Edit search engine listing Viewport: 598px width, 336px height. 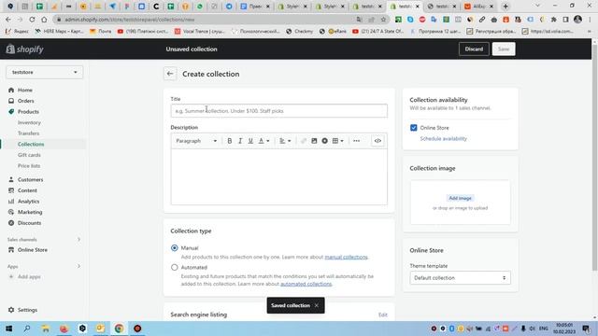(x=382, y=315)
